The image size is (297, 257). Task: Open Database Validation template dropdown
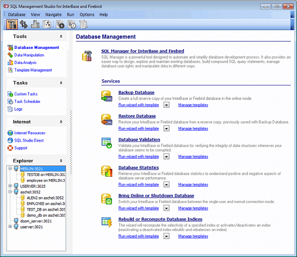click(x=166, y=156)
